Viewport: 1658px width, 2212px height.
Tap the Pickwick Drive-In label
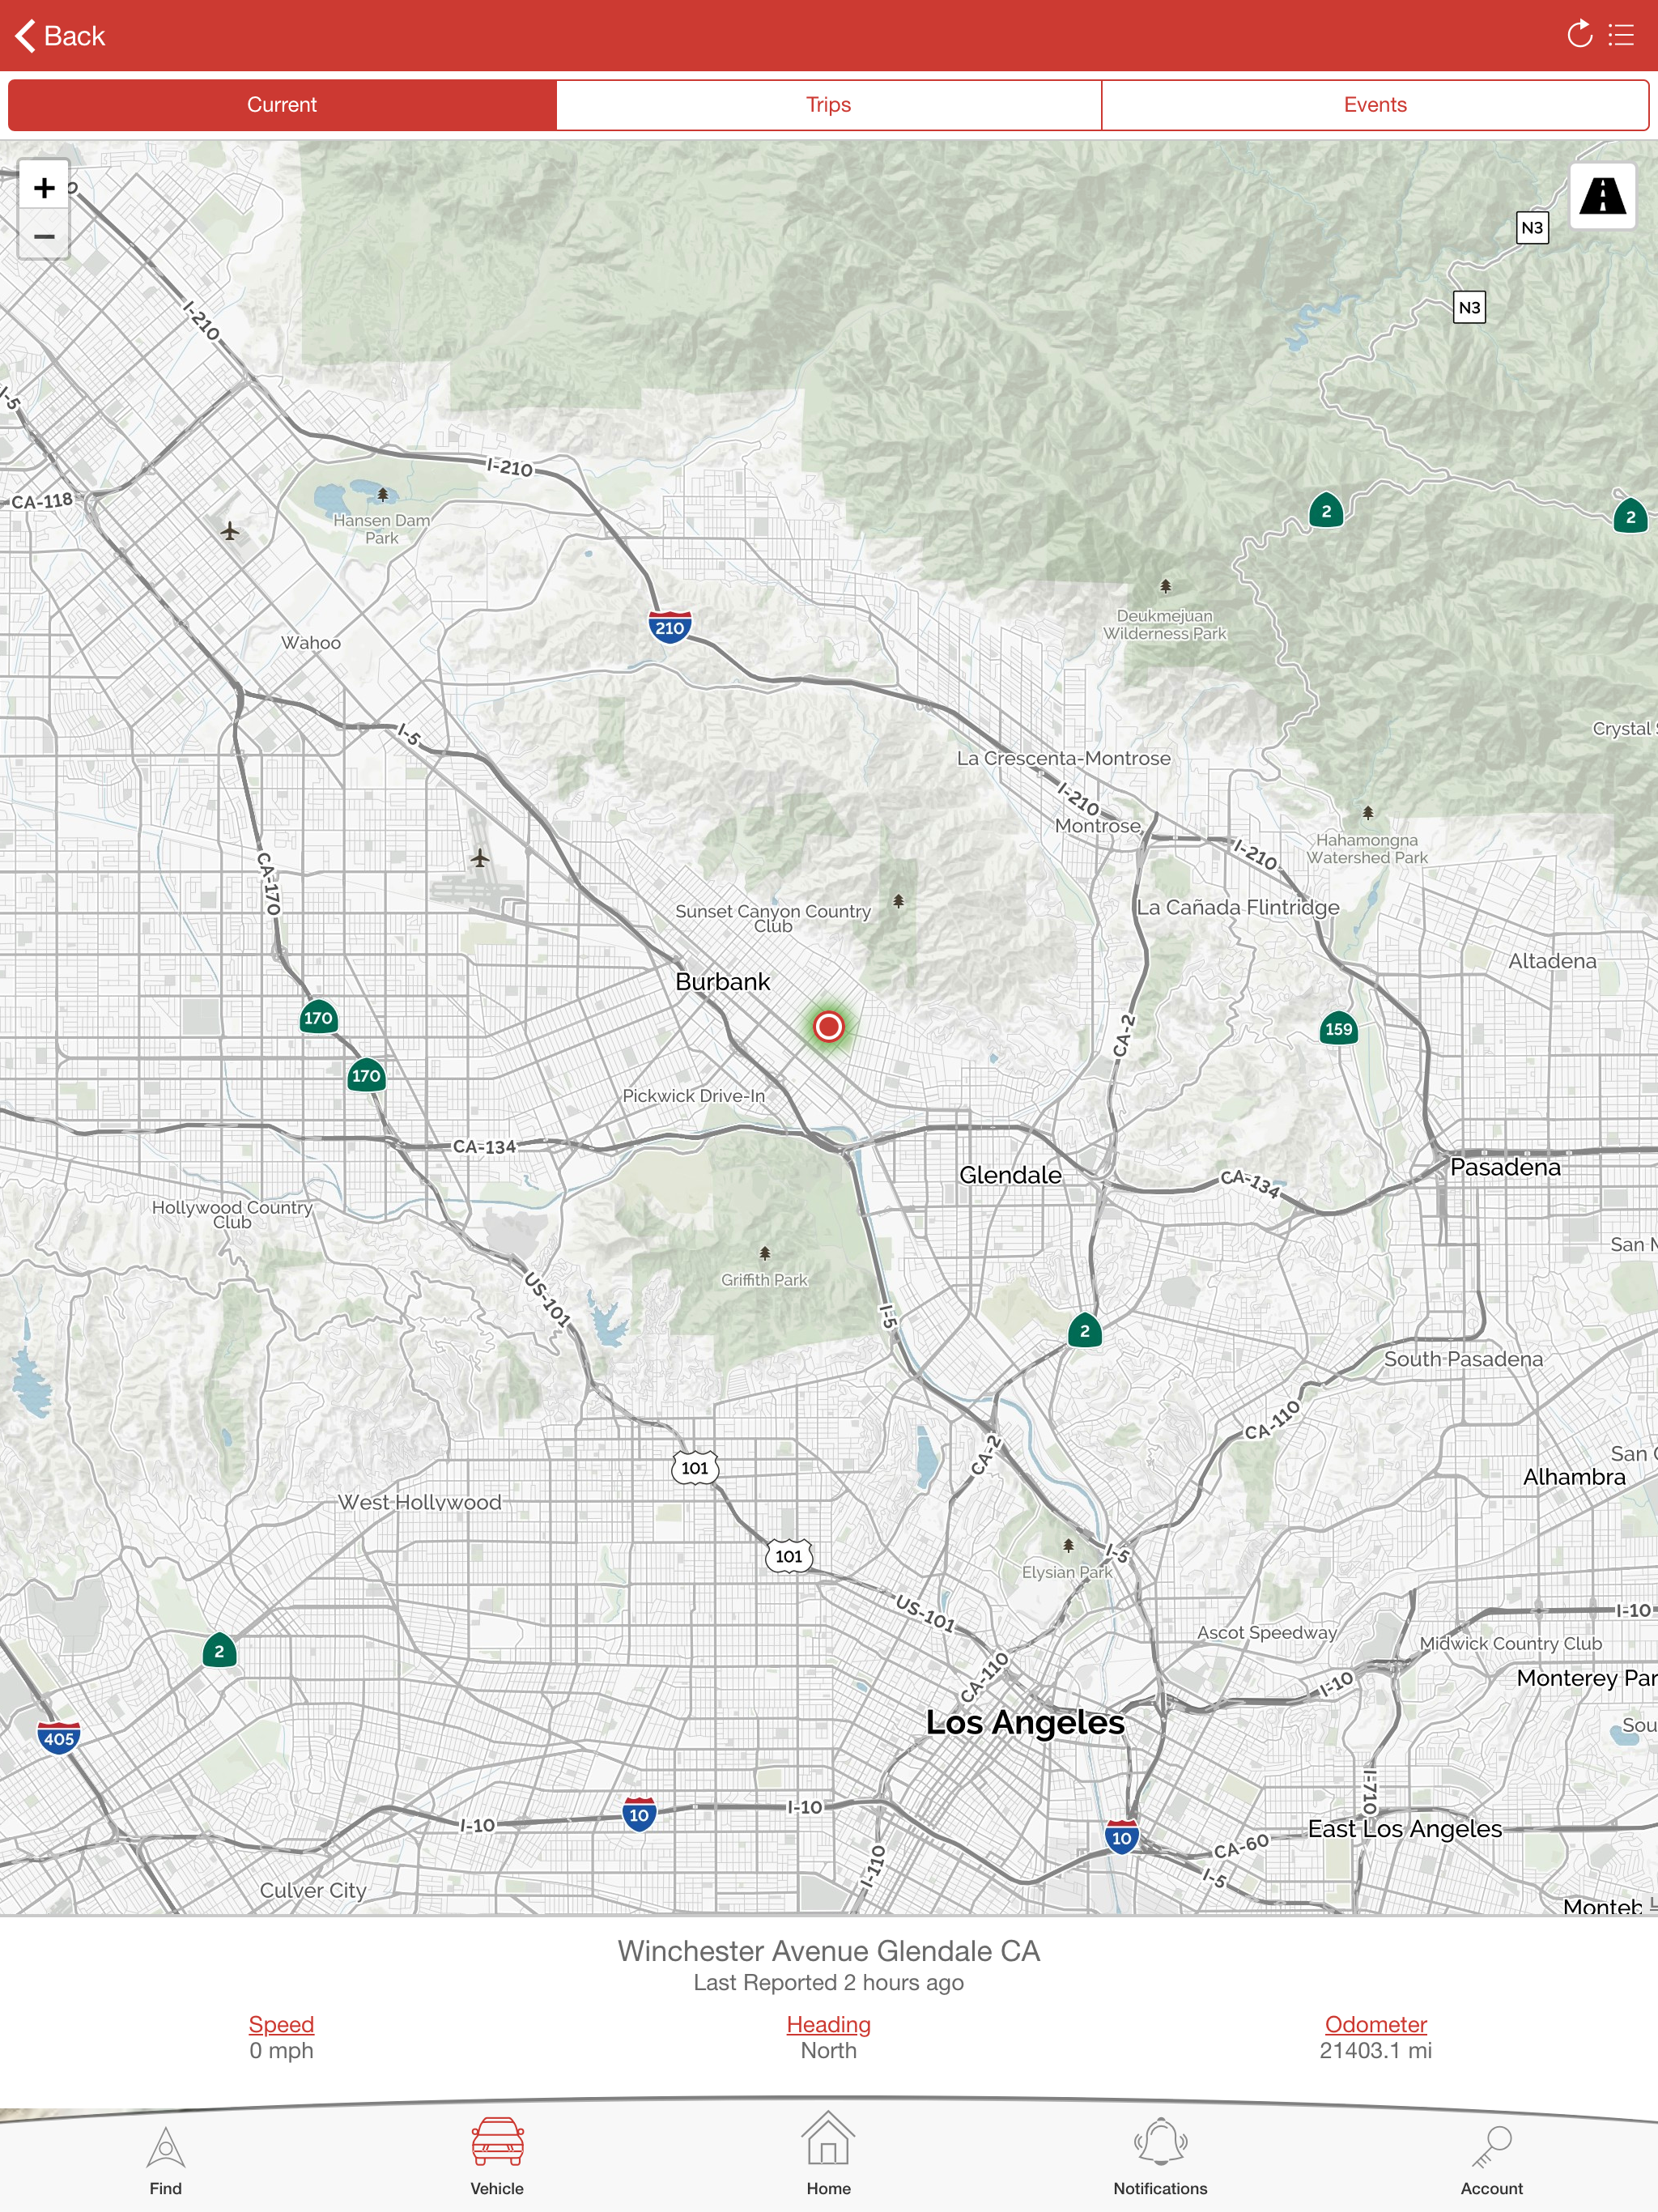(x=693, y=1096)
